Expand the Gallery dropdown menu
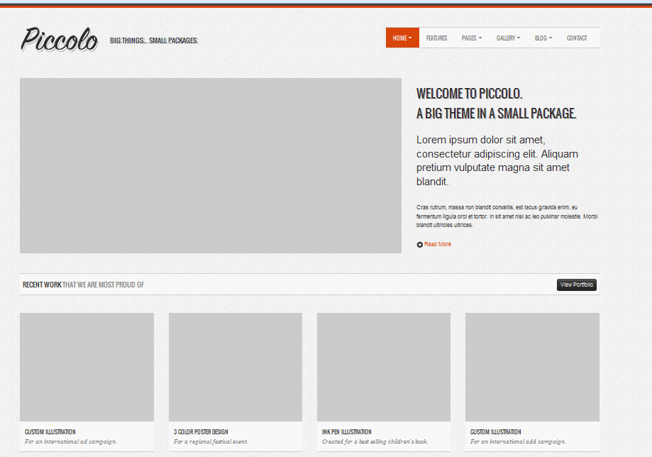This screenshot has height=457, width=652. [508, 38]
